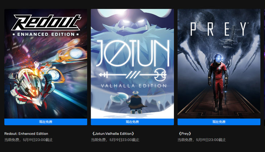This screenshot has width=265, height=152.
Task: Click the ENHANCED EDITION subtitle on the Redout cover
Action: coord(46,34)
